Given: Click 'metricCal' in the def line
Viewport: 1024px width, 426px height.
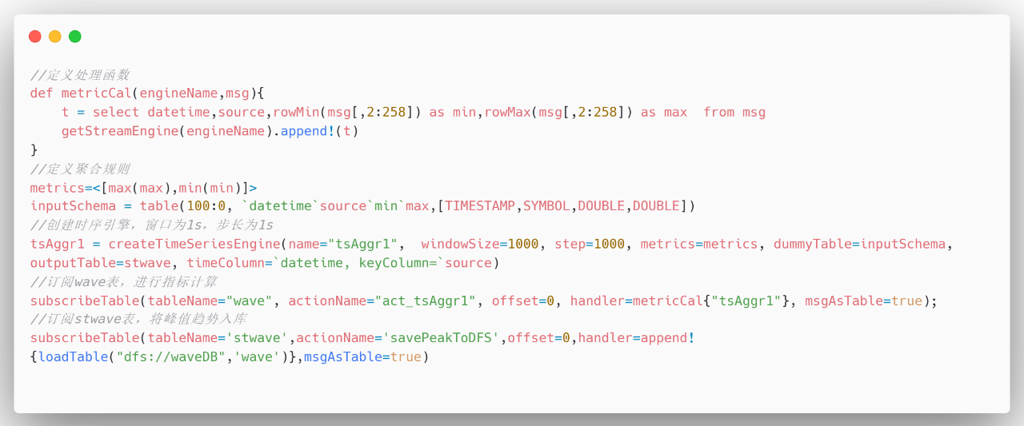Looking at the screenshot, I should [x=97, y=94].
